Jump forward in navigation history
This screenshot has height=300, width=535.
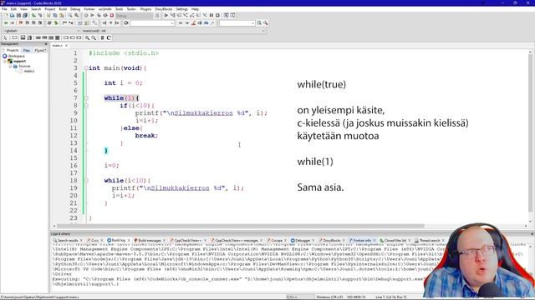point(13,22)
